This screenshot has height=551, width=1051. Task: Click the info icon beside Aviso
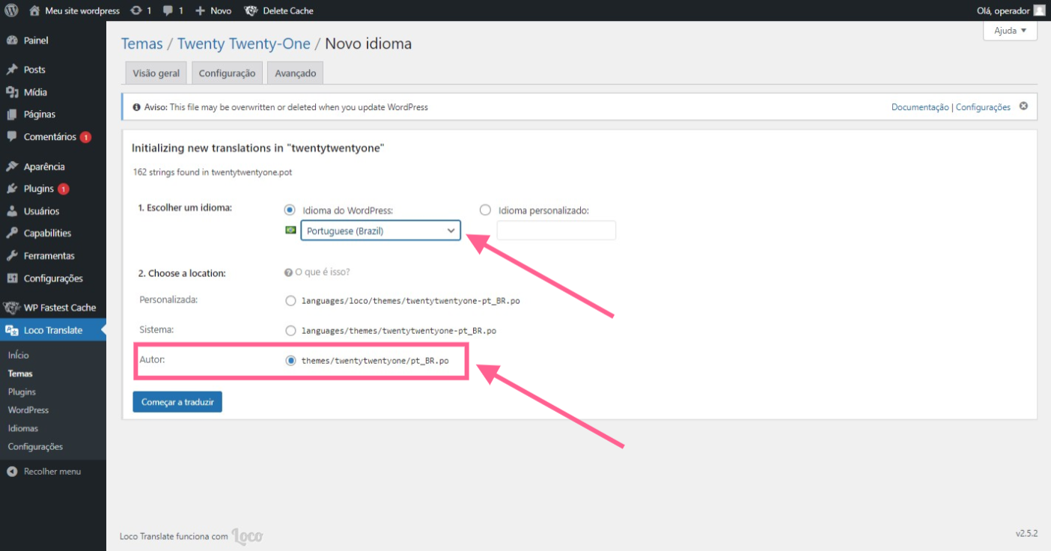click(x=136, y=107)
